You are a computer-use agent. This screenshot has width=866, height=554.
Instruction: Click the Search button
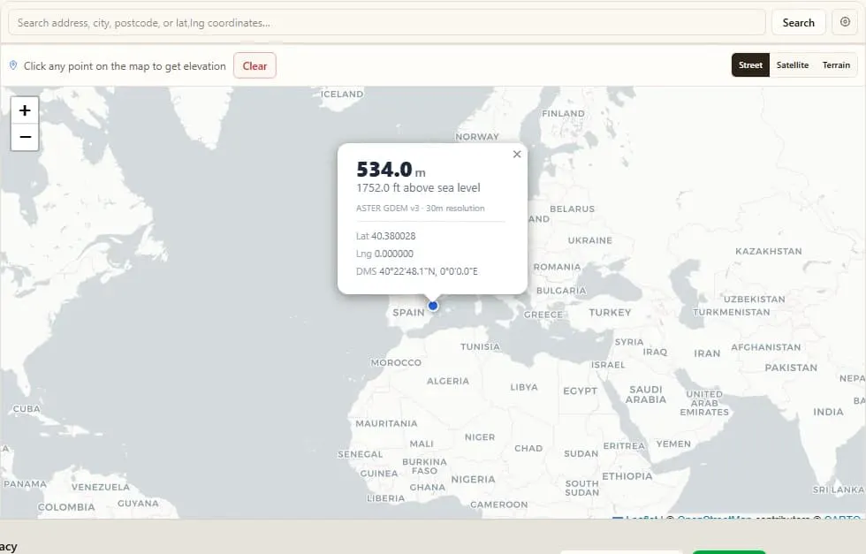click(x=798, y=23)
